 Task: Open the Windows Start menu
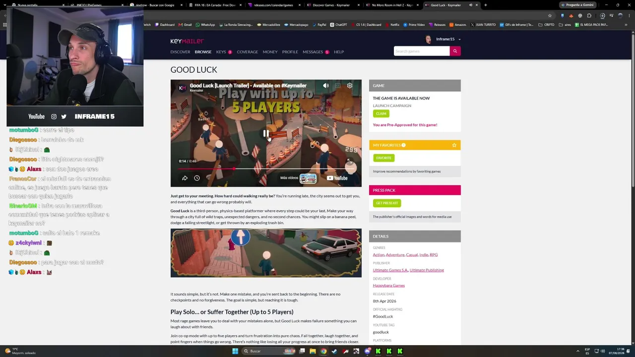[235, 351]
